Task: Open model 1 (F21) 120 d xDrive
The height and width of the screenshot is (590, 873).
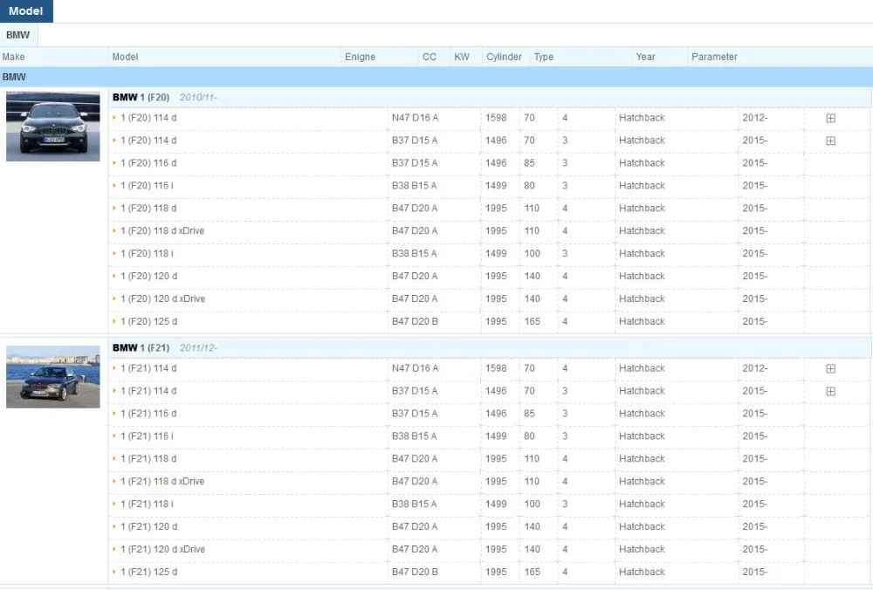Action: pos(162,549)
